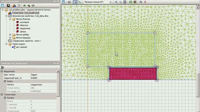This screenshot has height=112, width=200.
Task: Activate the select objects pointer tool
Action: pos(75,2)
